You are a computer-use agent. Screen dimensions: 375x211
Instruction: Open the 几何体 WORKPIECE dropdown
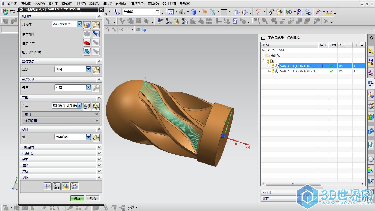tap(80, 24)
